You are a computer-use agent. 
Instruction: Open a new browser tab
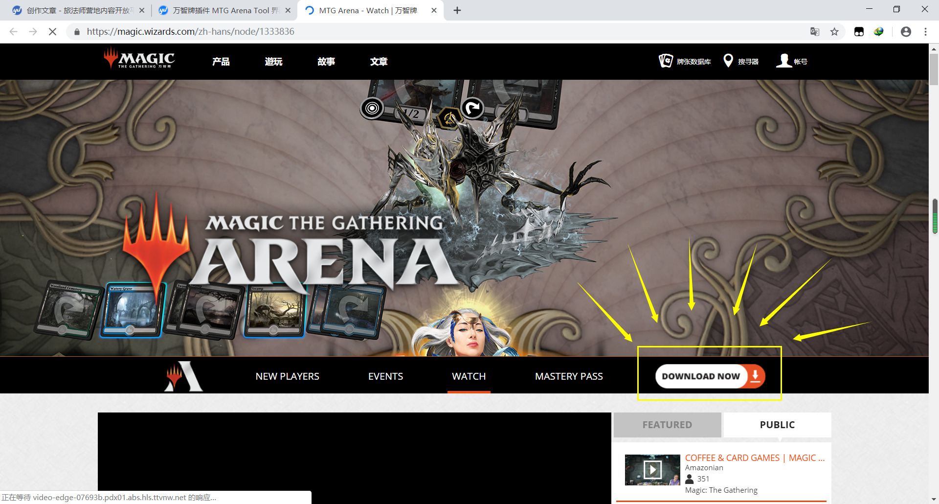(x=457, y=10)
